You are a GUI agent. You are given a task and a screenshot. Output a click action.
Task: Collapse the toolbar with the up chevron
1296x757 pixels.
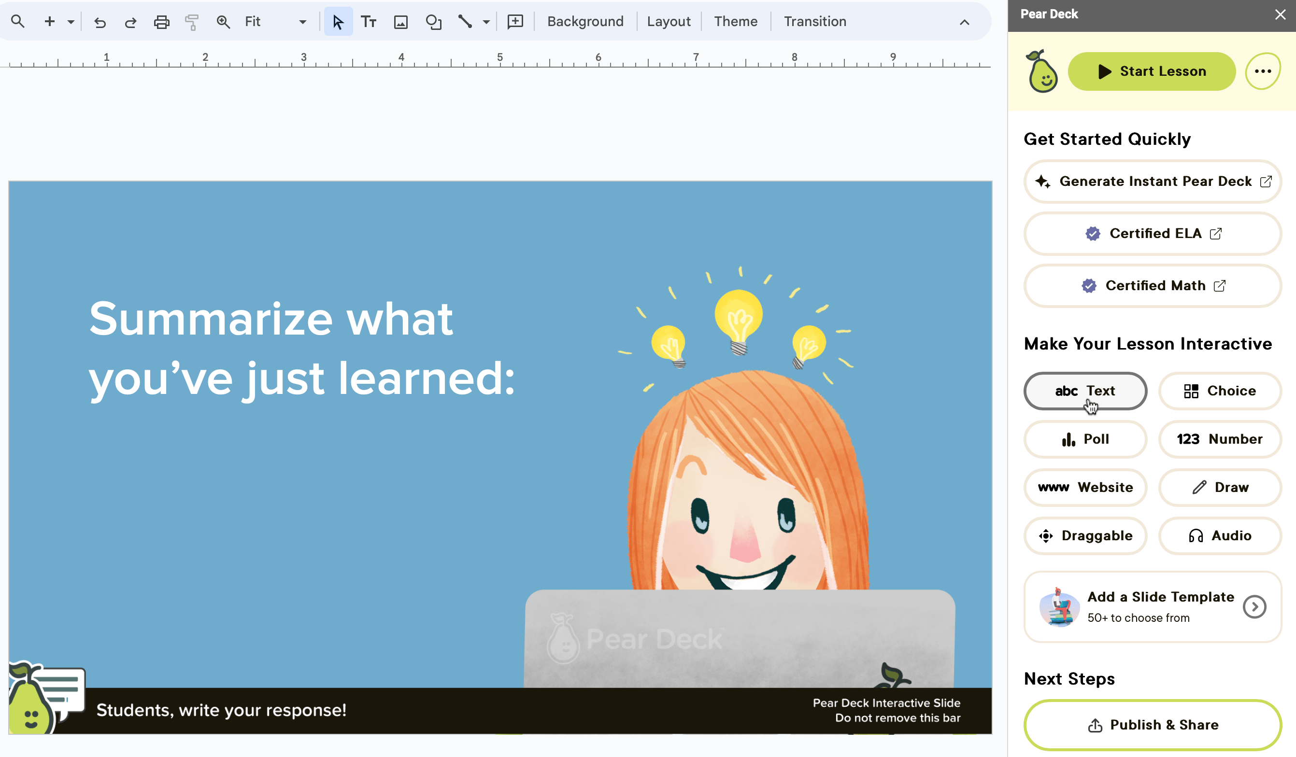pos(964,22)
